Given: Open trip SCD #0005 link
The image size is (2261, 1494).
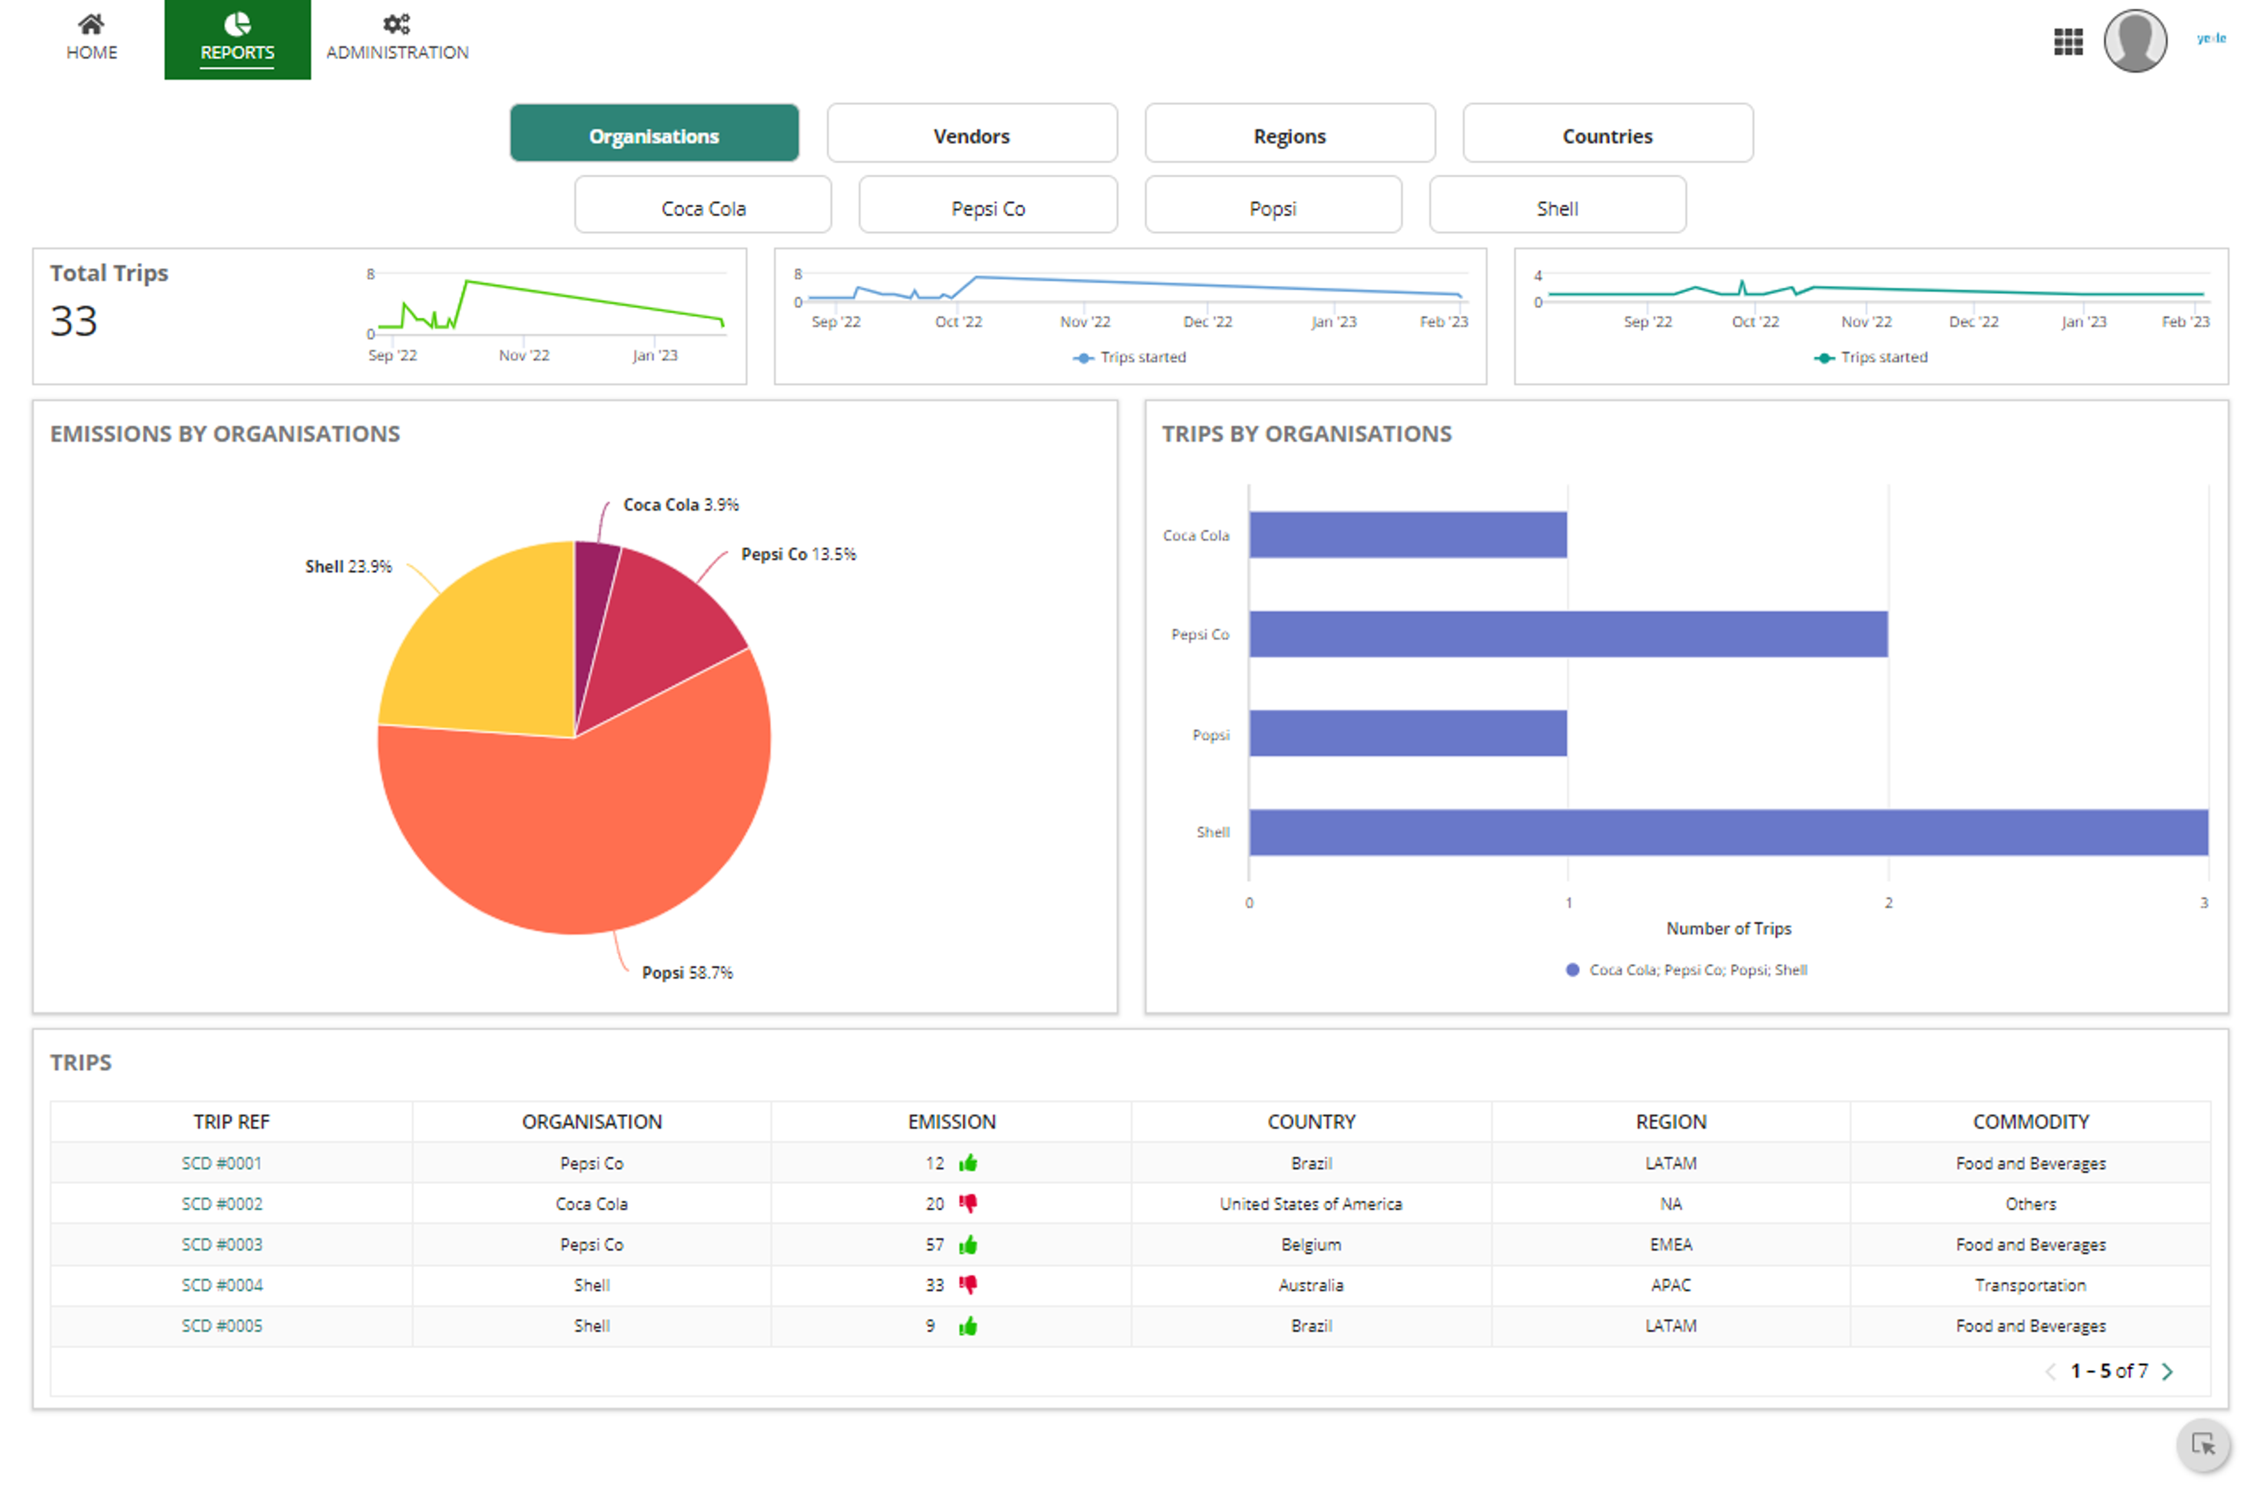Looking at the screenshot, I should [222, 1326].
